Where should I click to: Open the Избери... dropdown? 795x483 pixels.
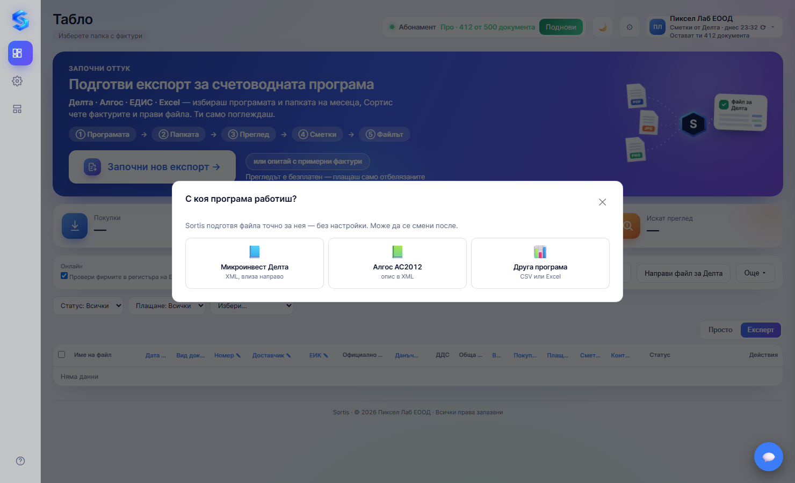[x=251, y=306]
